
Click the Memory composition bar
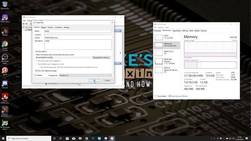(x=210, y=65)
